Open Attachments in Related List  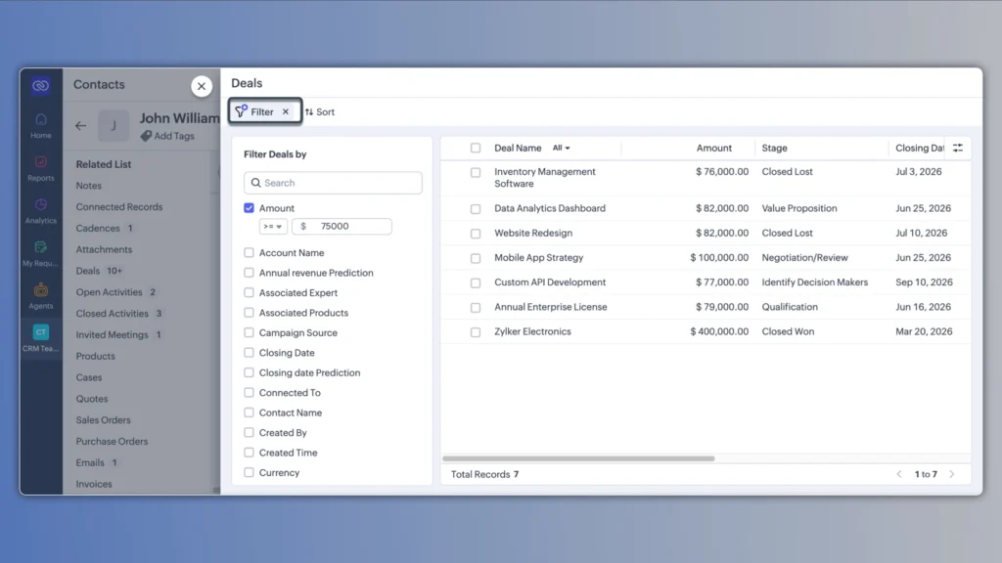tap(104, 249)
